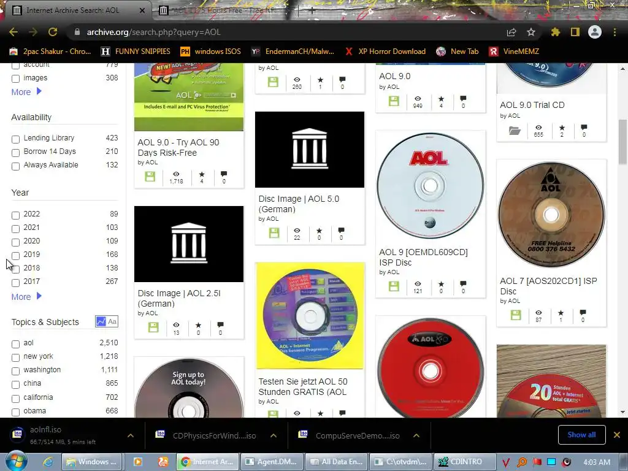Viewport: 628px width, 471px height.
Task: Show Topics & Subjects as a chart
Action: 101,321
